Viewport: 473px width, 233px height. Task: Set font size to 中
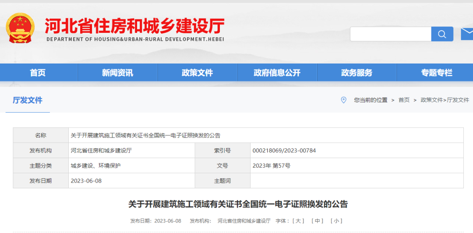coord(318,221)
